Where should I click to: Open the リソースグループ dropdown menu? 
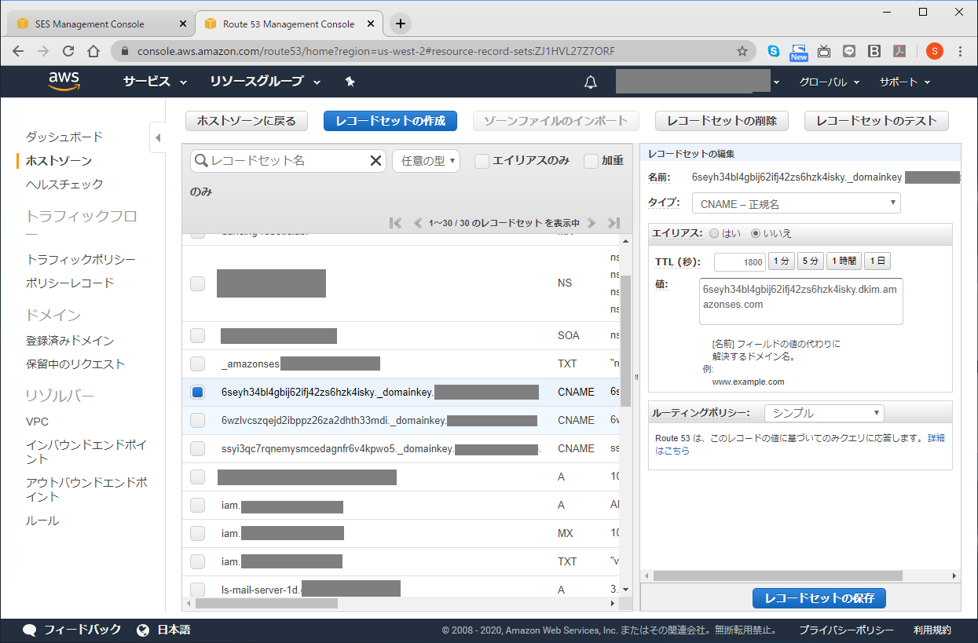tap(266, 82)
